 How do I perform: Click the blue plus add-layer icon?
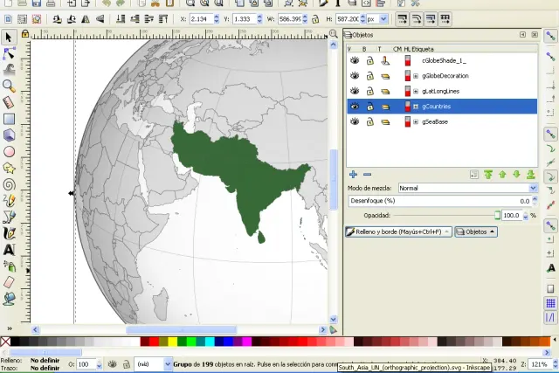point(353,174)
